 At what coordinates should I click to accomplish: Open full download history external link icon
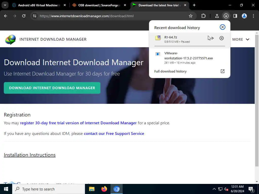[223, 71]
